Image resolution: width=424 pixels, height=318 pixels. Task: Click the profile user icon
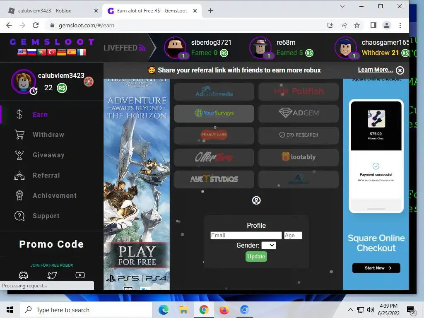pyautogui.click(x=256, y=200)
